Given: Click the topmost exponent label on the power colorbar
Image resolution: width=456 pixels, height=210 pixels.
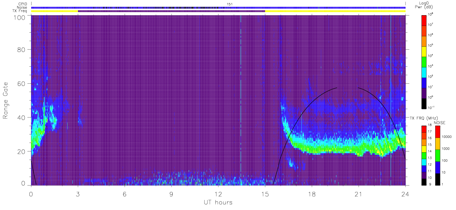Looking at the screenshot, I should pos(430,14).
